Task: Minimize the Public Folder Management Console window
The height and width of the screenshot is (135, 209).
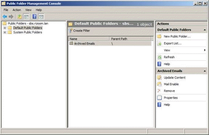Action: (x=196, y=4)
